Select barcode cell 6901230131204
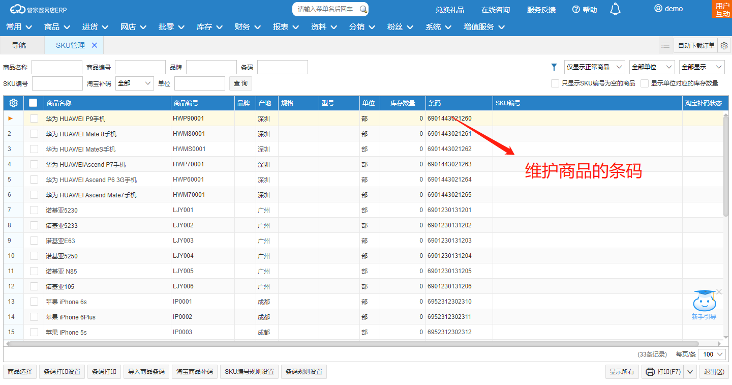This screenshot has height=385, width=732. (x=459, y=256)
